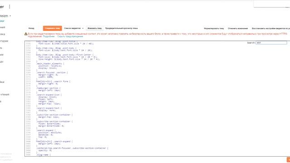Focus the editor Search input field

[271, 43]
